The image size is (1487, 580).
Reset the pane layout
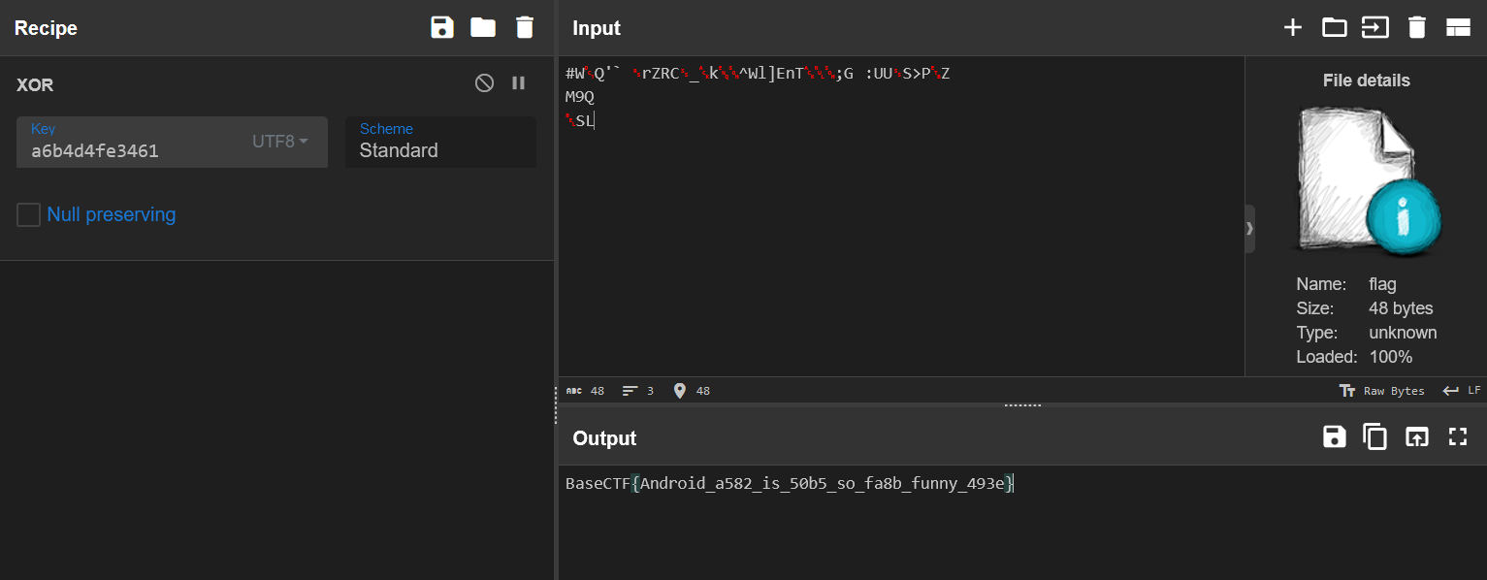[x=1458, y=27]
